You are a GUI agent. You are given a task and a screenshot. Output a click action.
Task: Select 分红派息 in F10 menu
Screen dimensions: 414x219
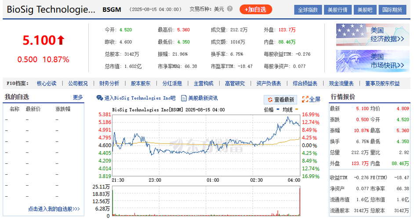pos(172,84)
